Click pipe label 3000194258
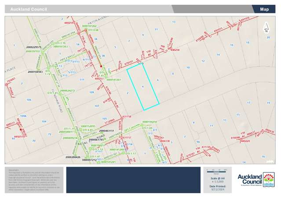281x198 pixels. pos(150,122)
